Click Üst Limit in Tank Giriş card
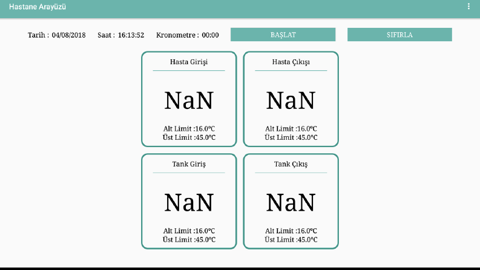This screenshot has height=270, width=480. click(189, 240)
